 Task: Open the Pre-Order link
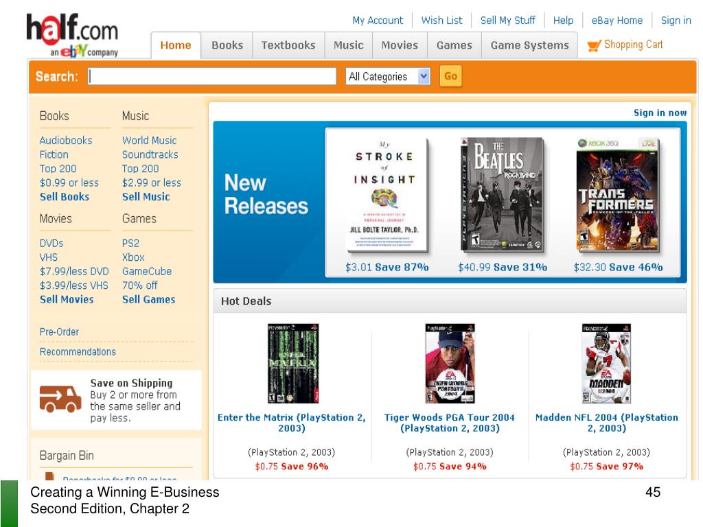(59, 332)
